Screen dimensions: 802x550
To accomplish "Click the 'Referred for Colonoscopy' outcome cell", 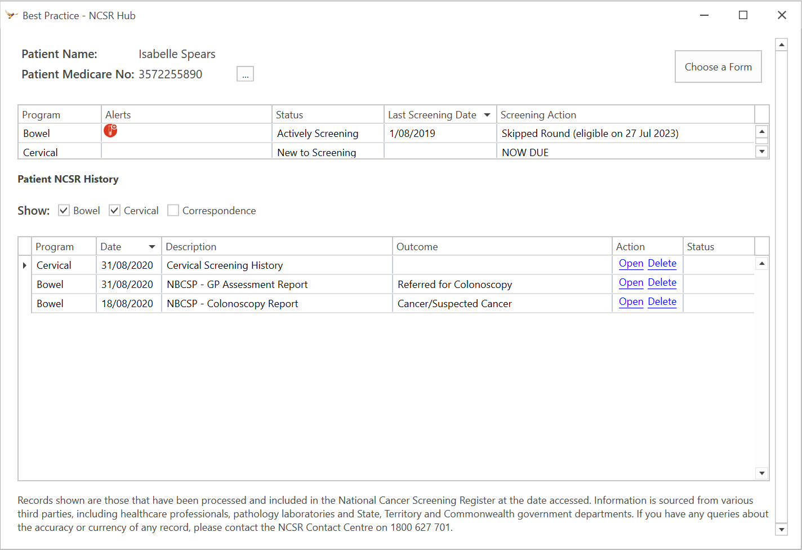I will 502,285.
